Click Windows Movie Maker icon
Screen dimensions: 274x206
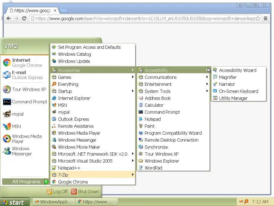click(54, 147)
